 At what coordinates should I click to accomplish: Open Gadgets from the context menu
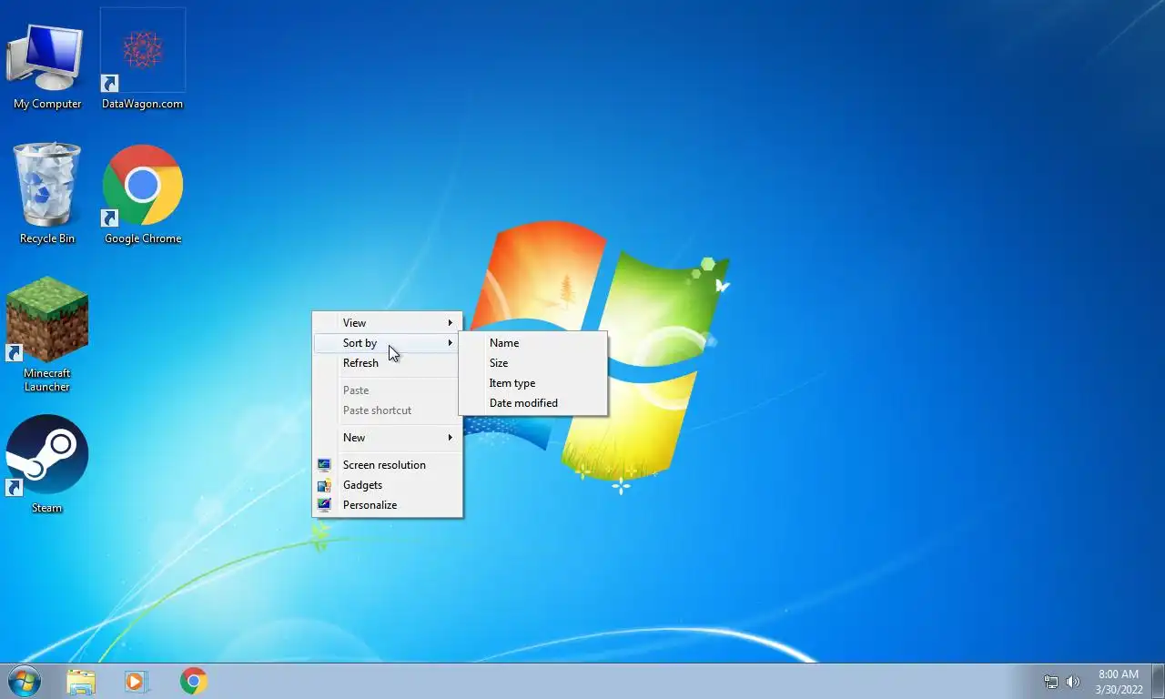pyautogui.click(x=387, y=485)
